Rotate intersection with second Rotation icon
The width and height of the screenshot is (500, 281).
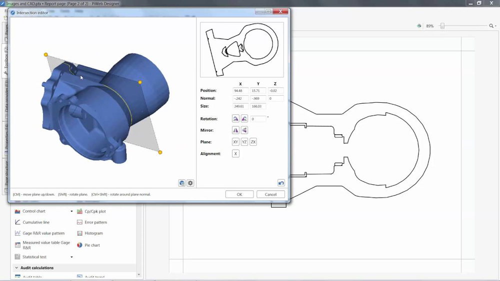(x=244, y=119)
